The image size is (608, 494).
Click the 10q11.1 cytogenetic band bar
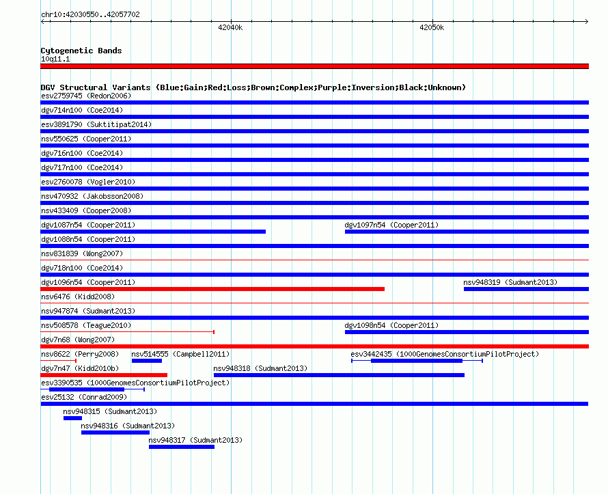click(314, 66)
